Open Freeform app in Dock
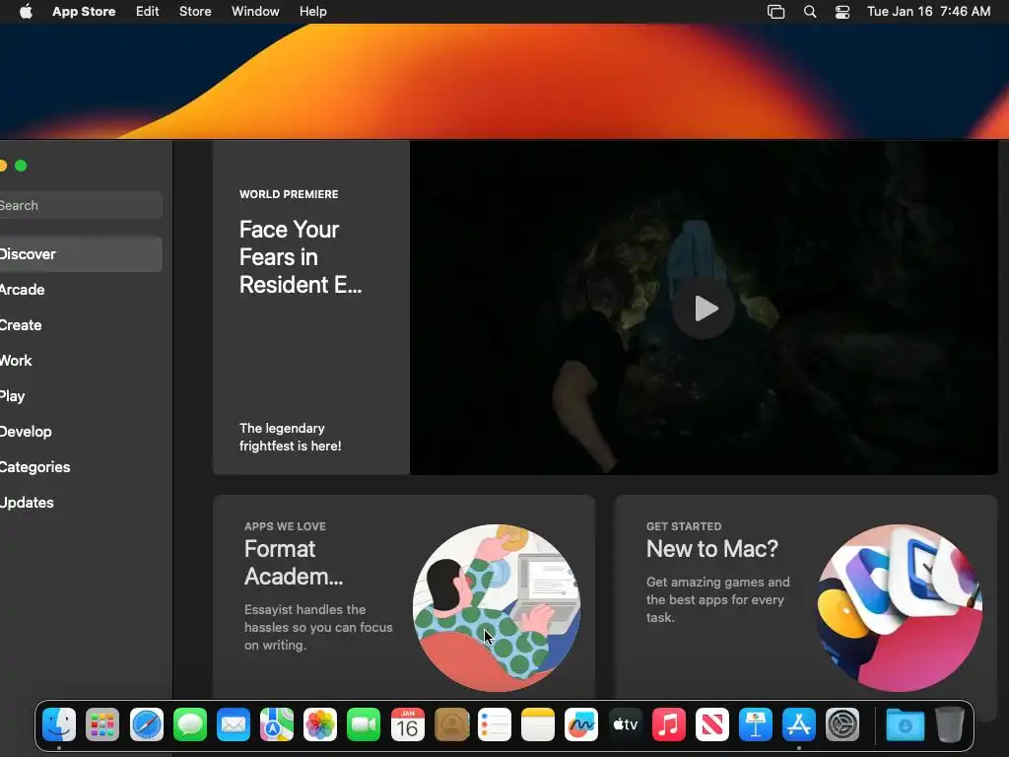The width and height of the screenshot is (1009, 757). (x=581, y=724)
